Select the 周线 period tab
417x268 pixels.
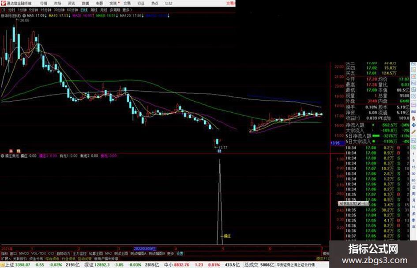tap(94, 10)
